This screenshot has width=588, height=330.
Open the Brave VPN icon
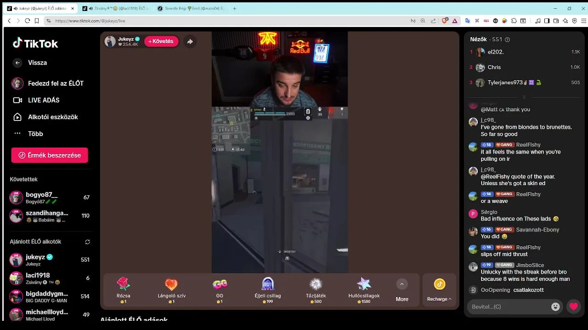click(574, 21)
